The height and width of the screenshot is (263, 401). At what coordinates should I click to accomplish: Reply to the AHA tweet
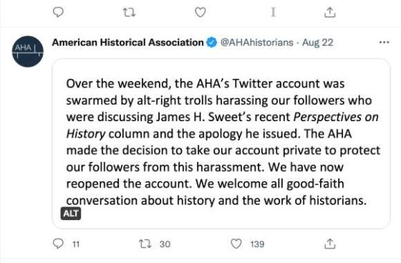(58, 244)
